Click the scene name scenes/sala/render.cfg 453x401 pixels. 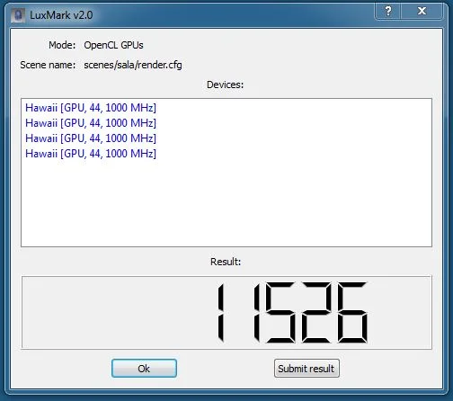pos(133,65)
